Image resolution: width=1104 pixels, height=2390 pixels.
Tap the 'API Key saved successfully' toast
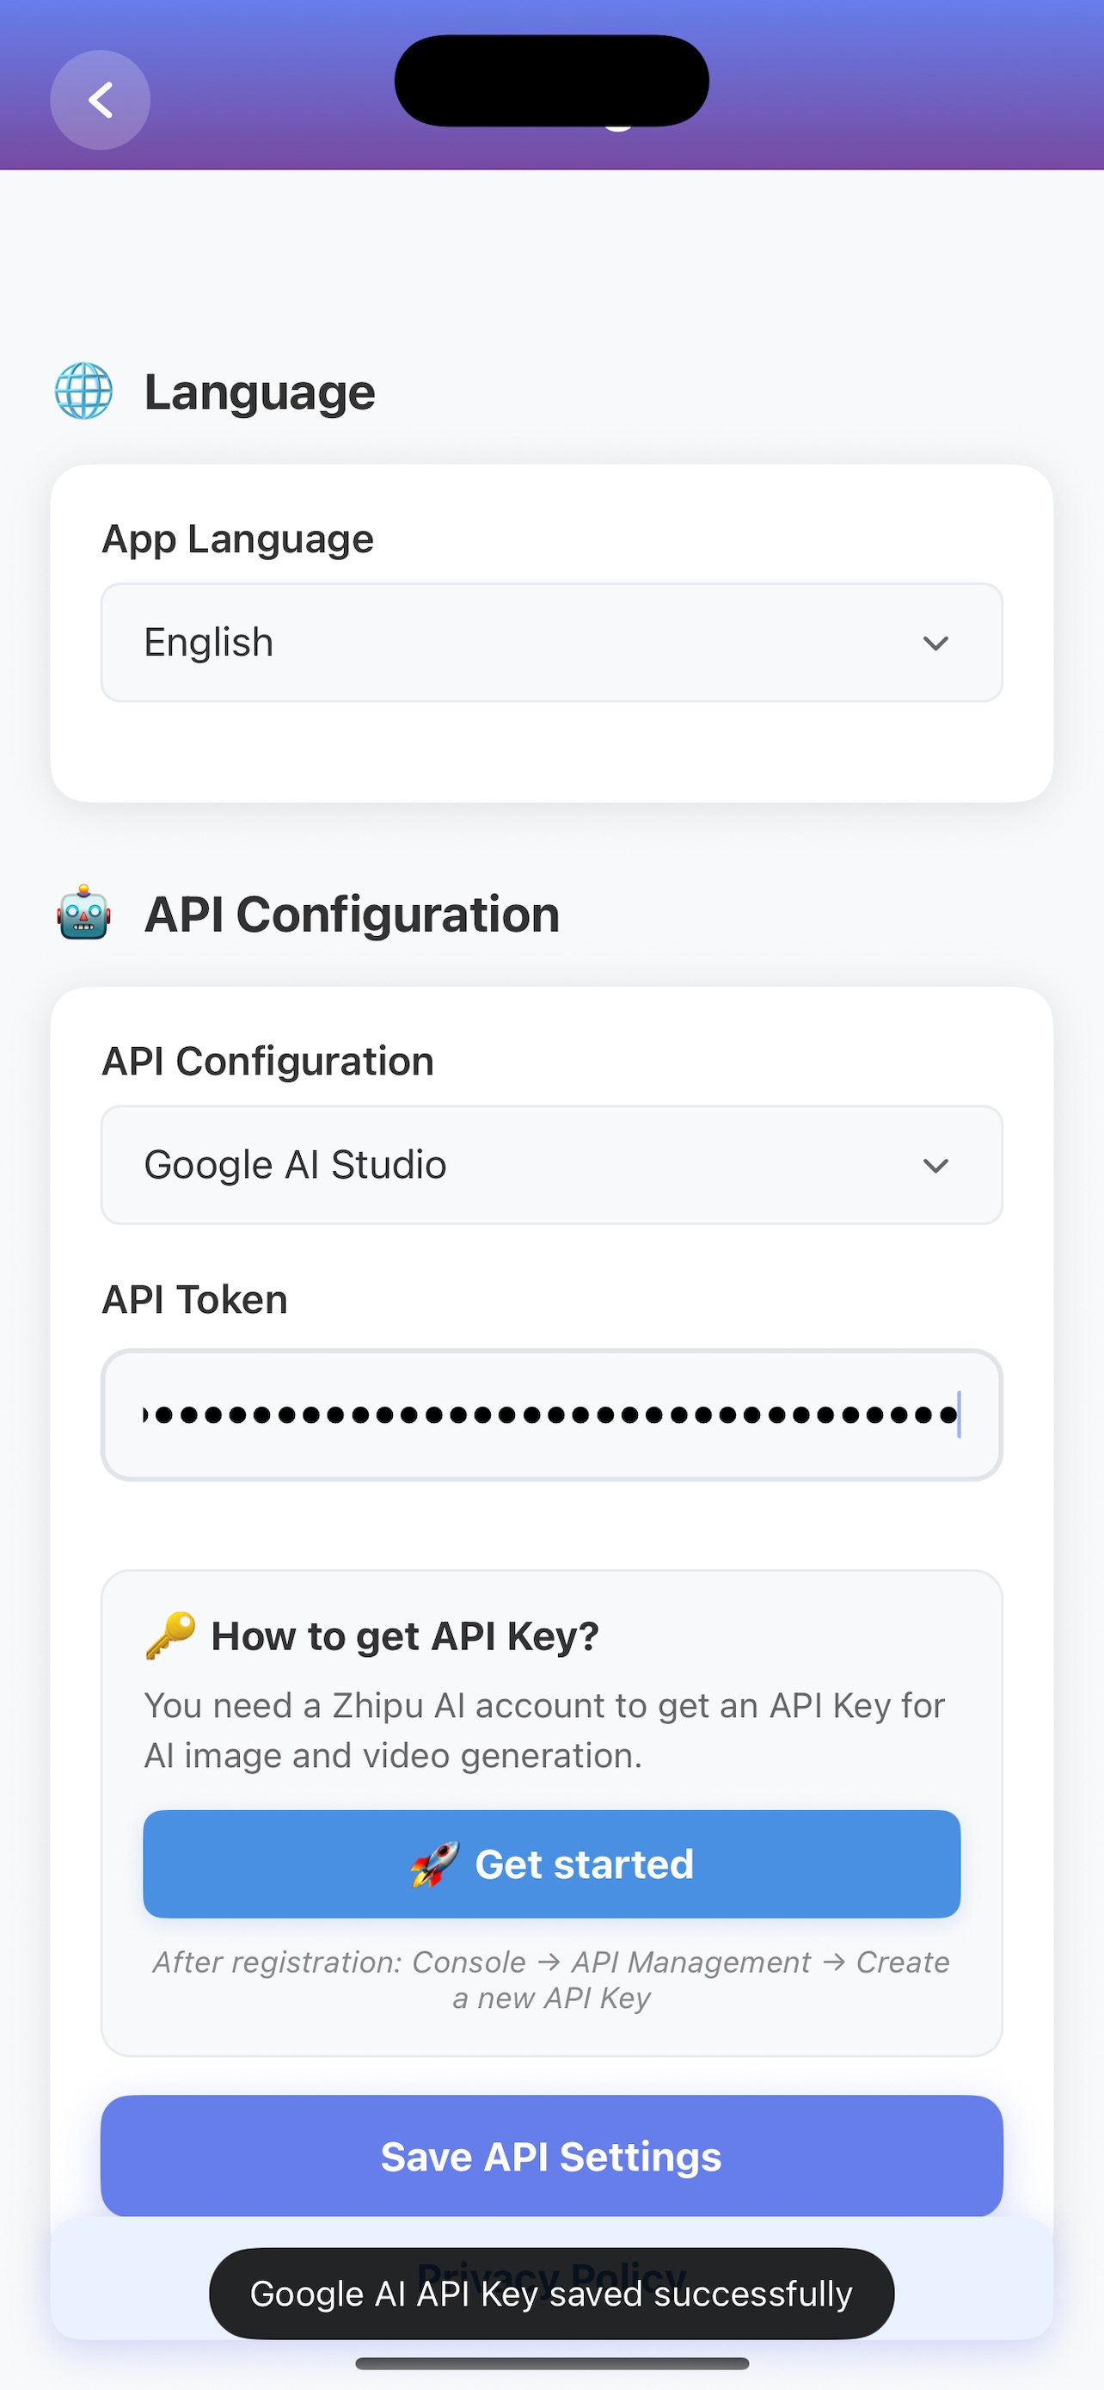point(550,2294)
